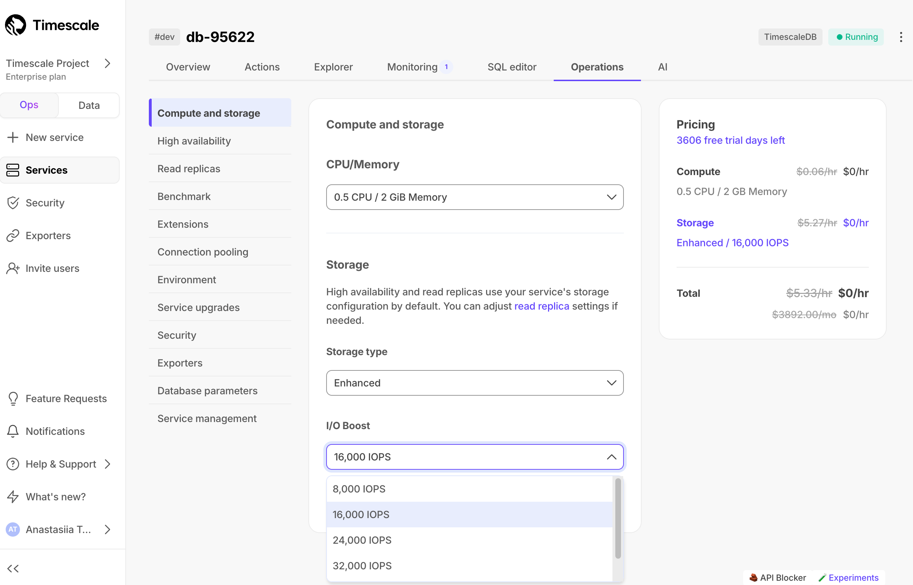This screenshot has height=585, width=913.
Task: Select Compute and storage section
Action: click(220, 113)
